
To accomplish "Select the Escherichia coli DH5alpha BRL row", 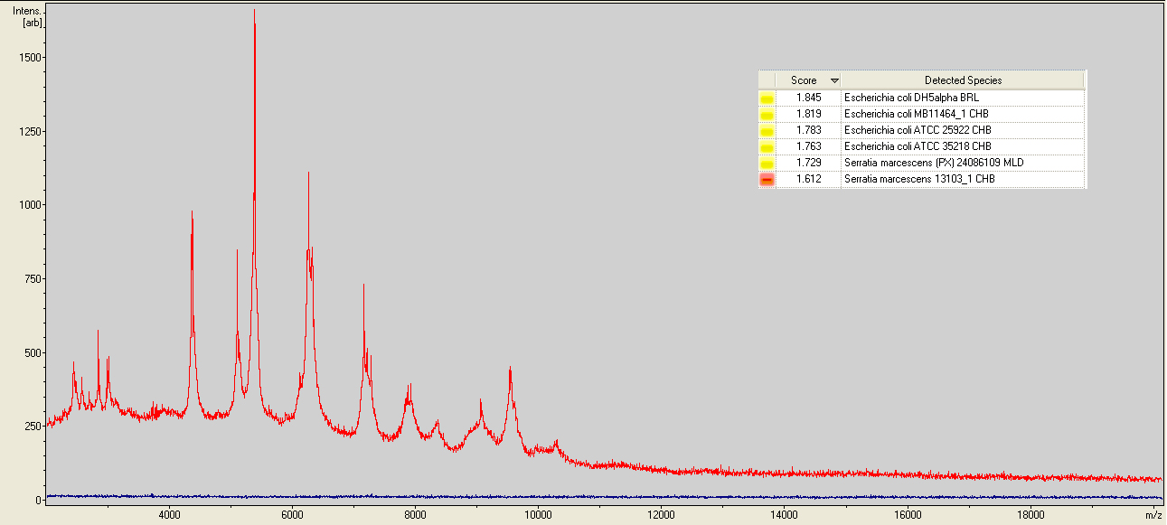I will click(910, 98).
